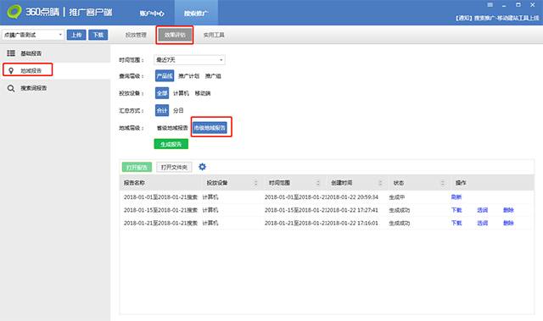543x321 pixels.
Task: Select 推广组 query level
Action: [x=213, y=76]
